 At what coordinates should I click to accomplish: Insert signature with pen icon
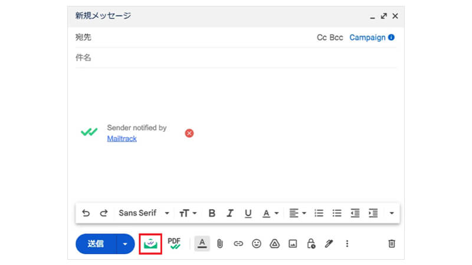click(x=329, y=244)
